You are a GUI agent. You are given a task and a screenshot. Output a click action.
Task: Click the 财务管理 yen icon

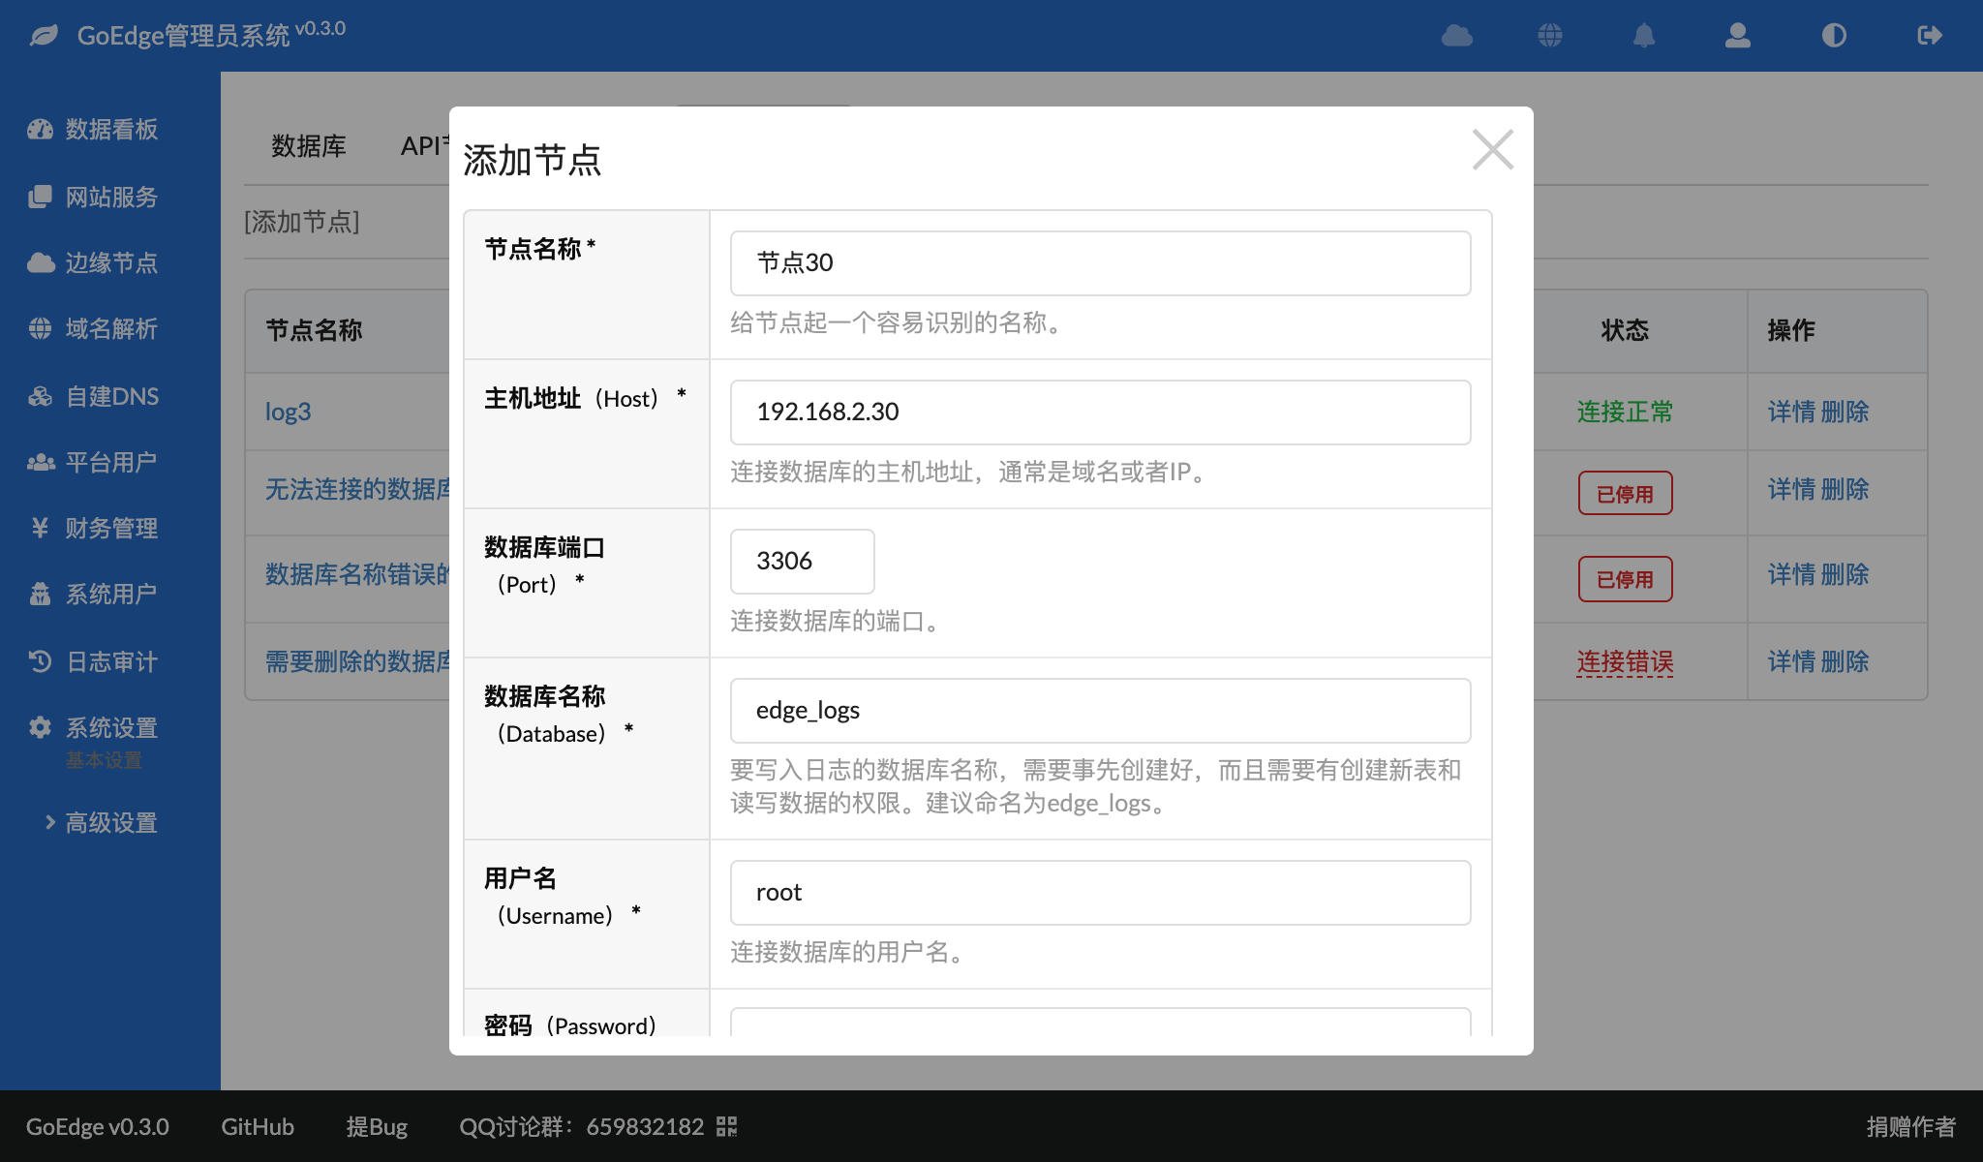(x=40, y=528)
